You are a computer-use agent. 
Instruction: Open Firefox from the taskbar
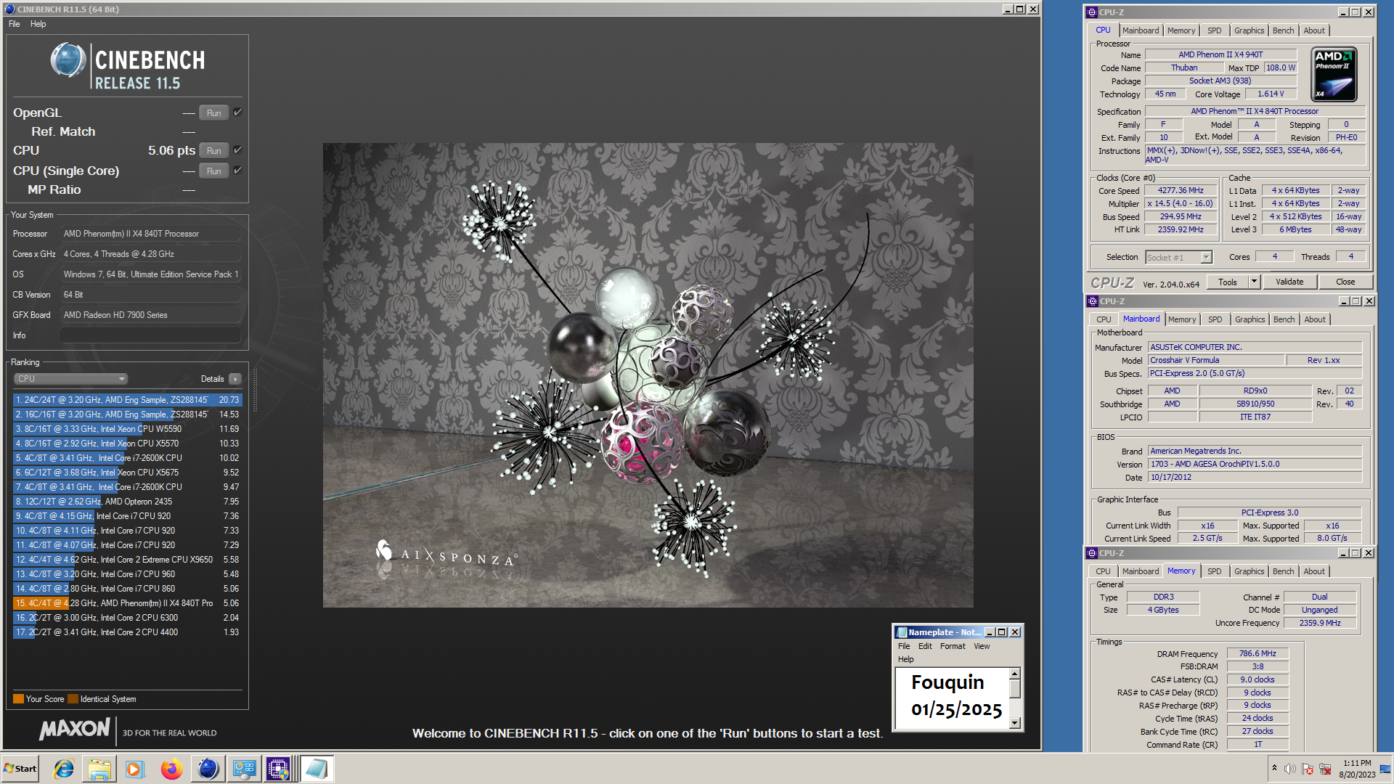pos(171,769)
